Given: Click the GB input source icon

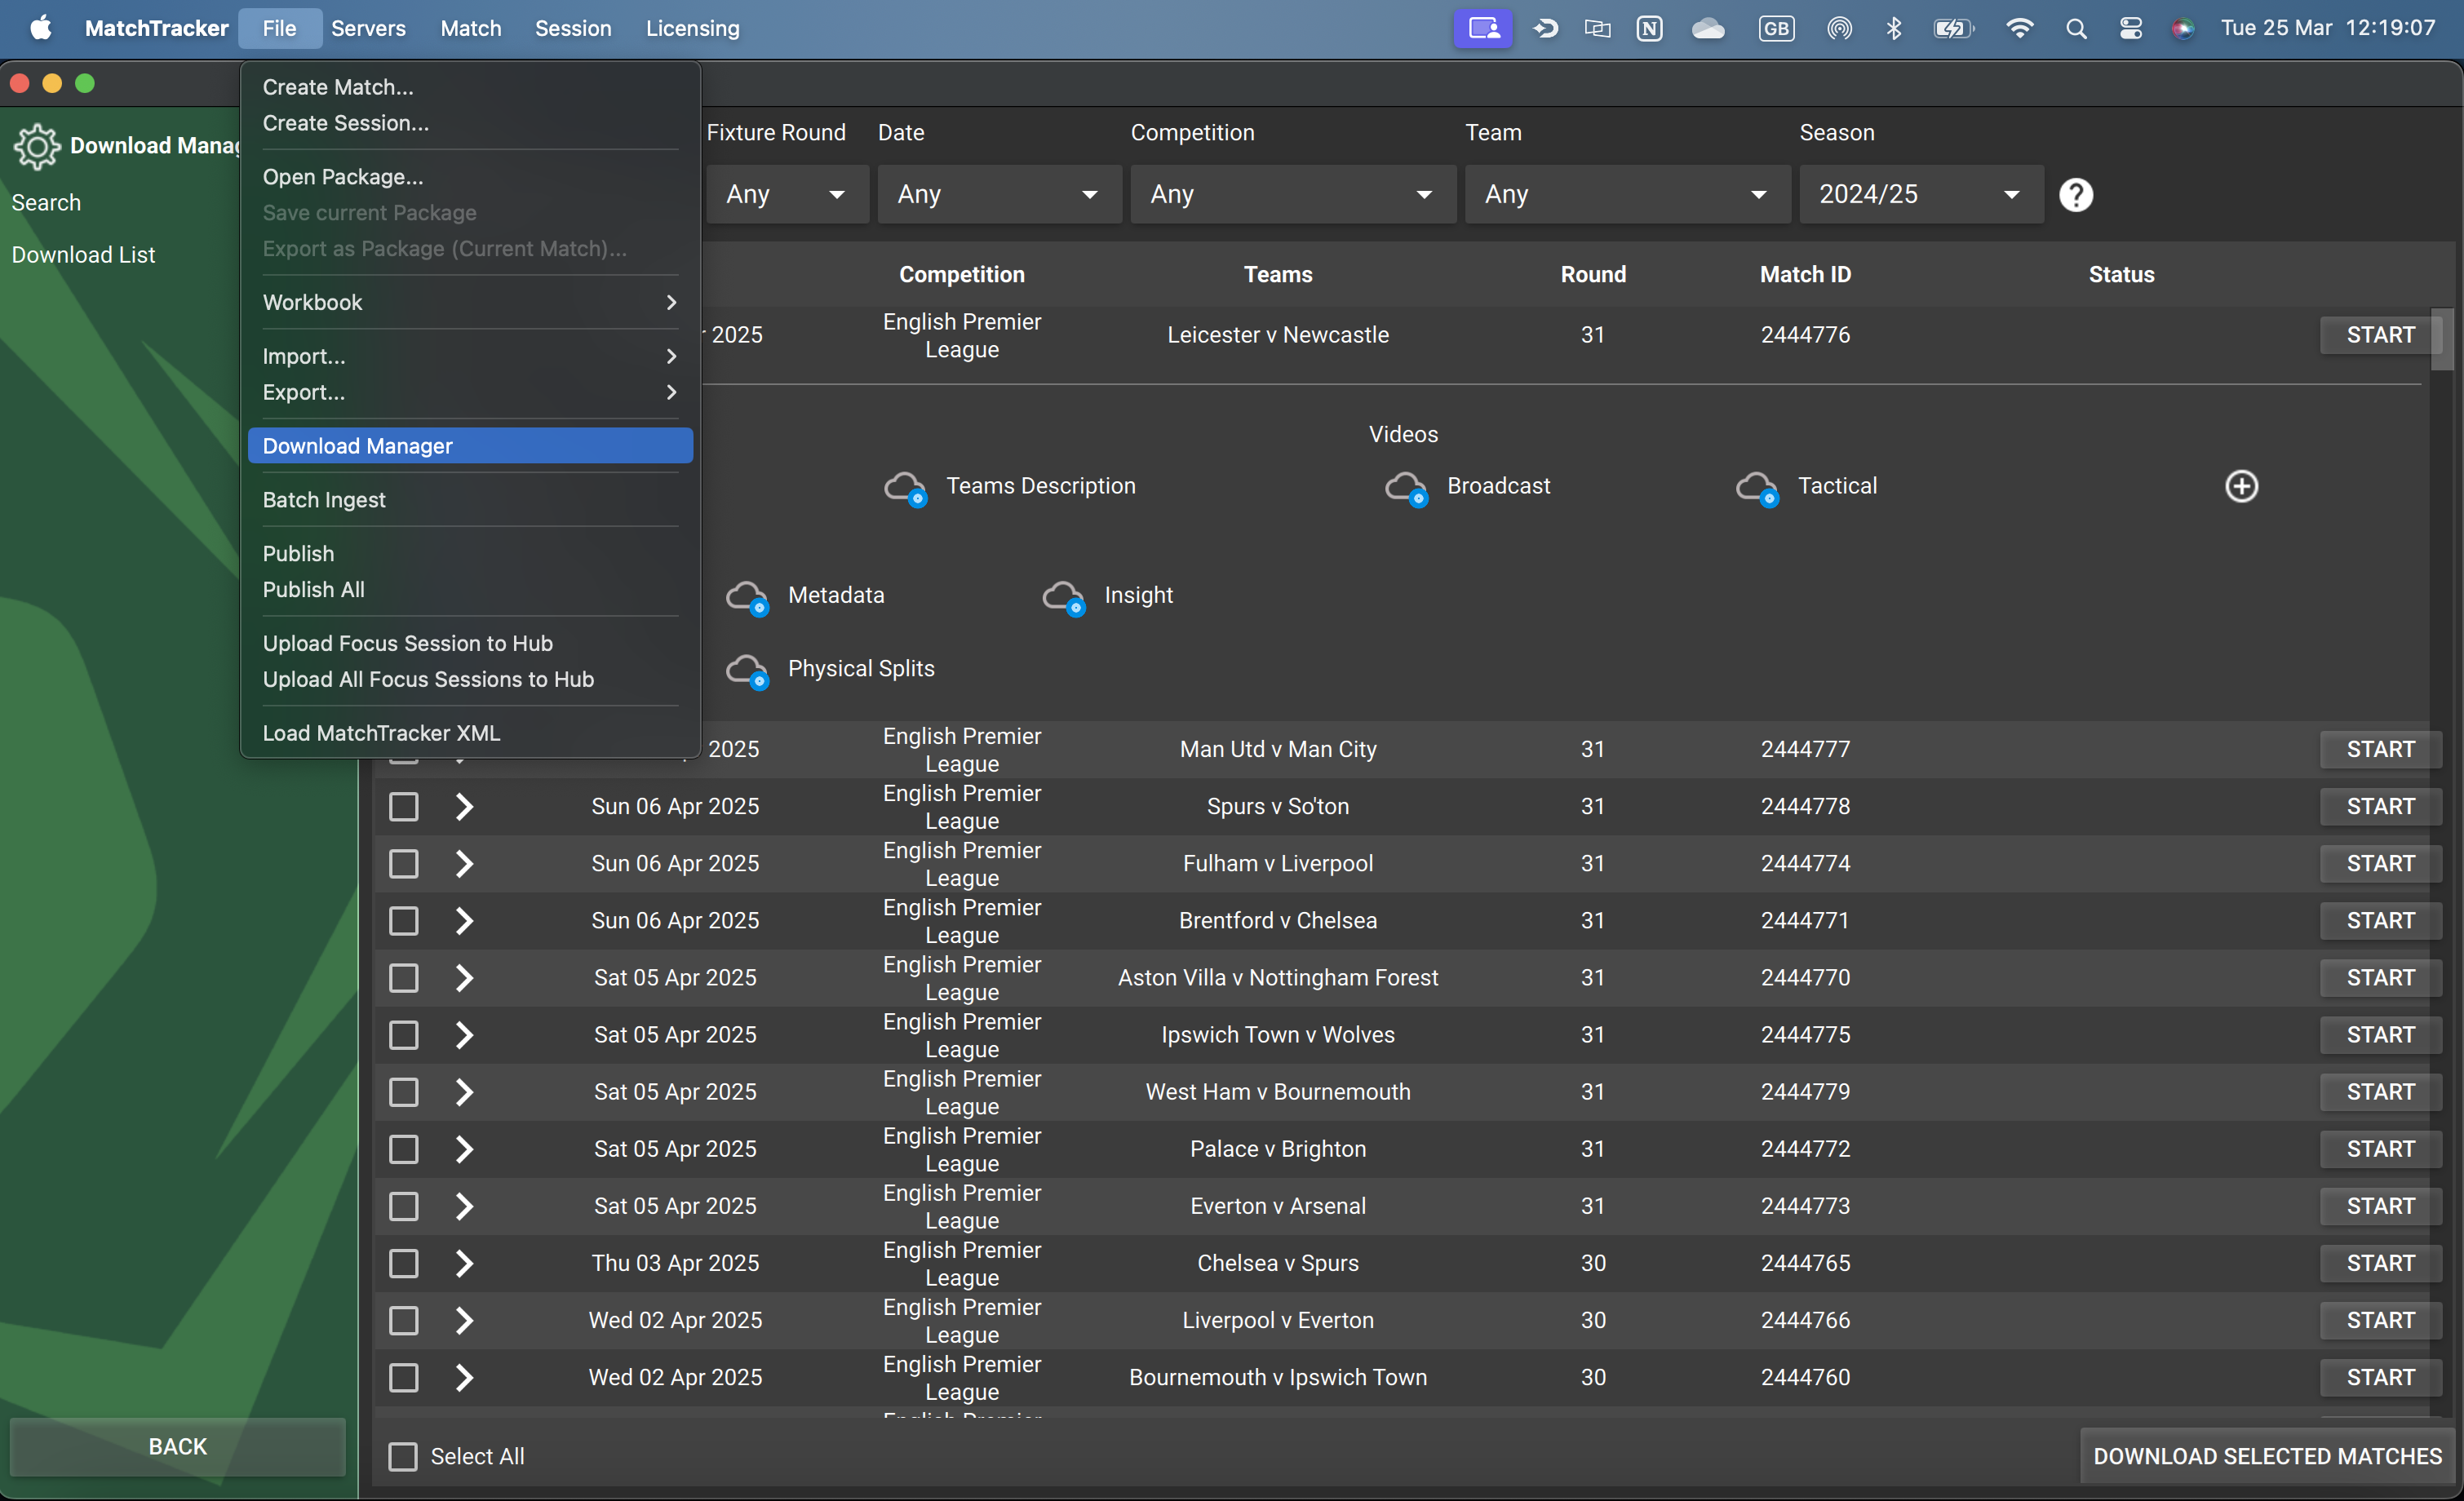Looking at the screenshot, I should [x=1776, y=28].
